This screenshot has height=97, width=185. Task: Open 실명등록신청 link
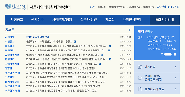tap(149, 7)
